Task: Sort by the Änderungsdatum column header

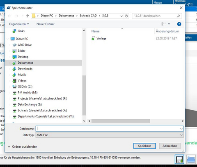Action: click(x=167, y=31)
